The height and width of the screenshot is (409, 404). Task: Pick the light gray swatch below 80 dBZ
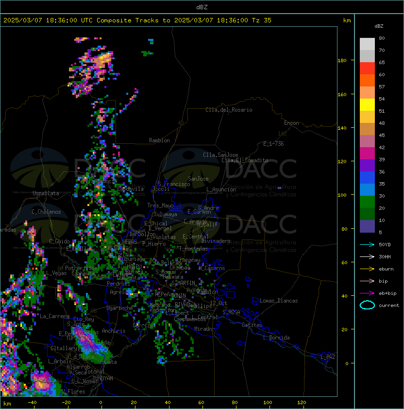(367, 44)
